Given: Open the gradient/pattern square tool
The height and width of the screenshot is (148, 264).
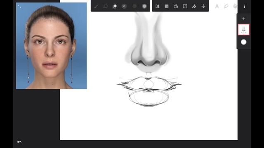Looking at the screenshot, I should click(x=185, y=7).
